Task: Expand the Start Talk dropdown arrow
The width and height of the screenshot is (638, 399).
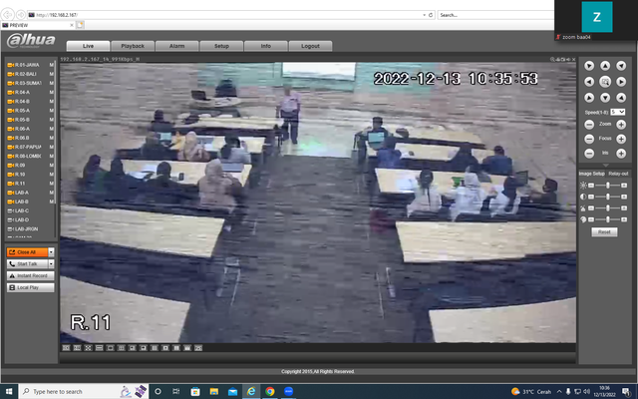Action: 51,263
